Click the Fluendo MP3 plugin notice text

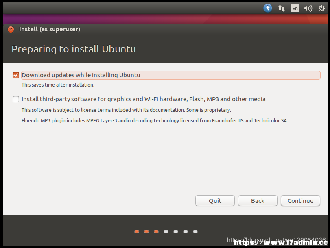pos(155,120)
